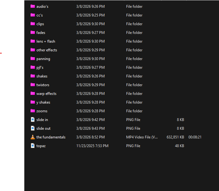The height and width of the screenshot is (191, 219).
Task: Select the clips folder name
Action: coord(40,24)
